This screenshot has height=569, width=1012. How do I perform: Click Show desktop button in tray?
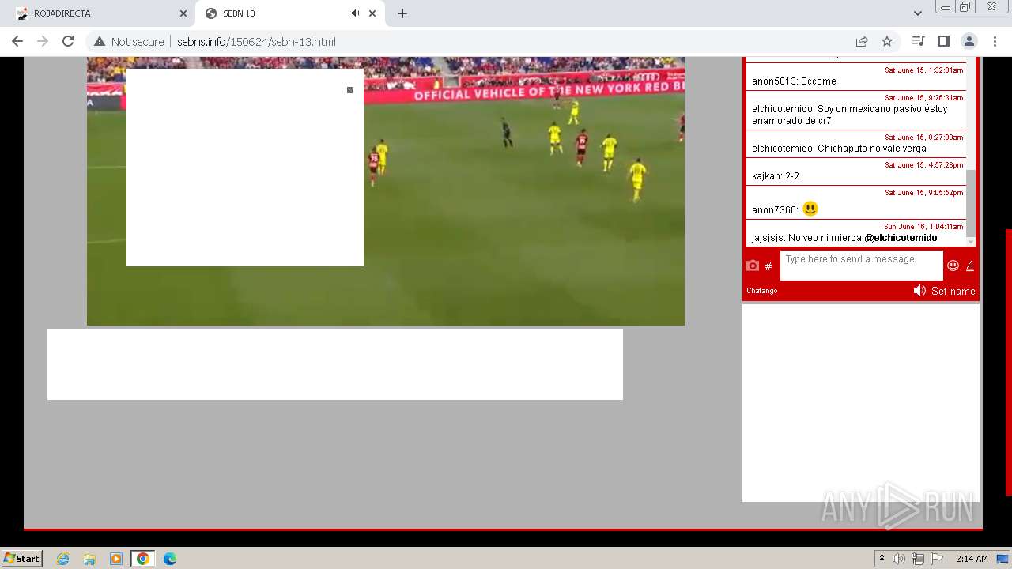[1003, 559]
